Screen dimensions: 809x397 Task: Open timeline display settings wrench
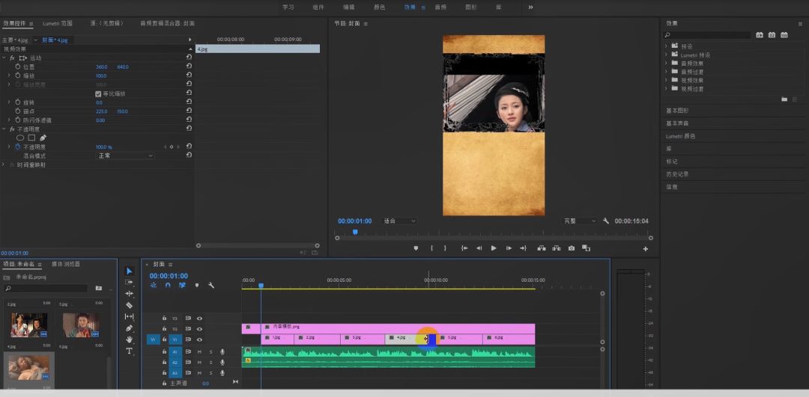(x=211, y=285)
